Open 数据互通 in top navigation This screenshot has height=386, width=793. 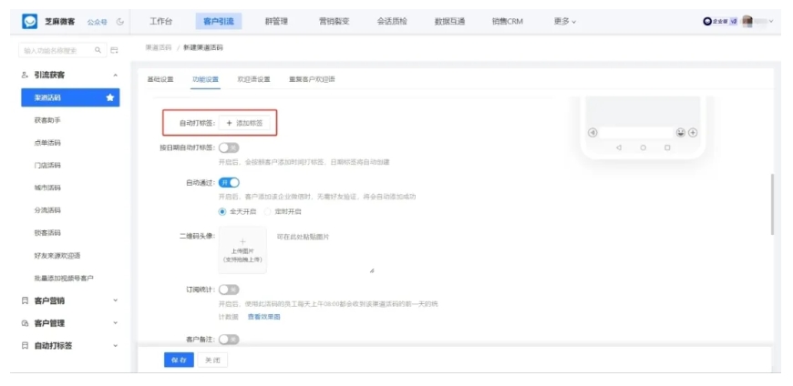click(x=449, y=21)
